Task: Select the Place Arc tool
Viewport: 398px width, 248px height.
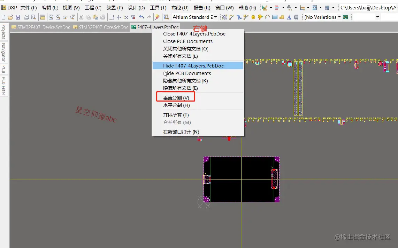Action: point(267,17)
